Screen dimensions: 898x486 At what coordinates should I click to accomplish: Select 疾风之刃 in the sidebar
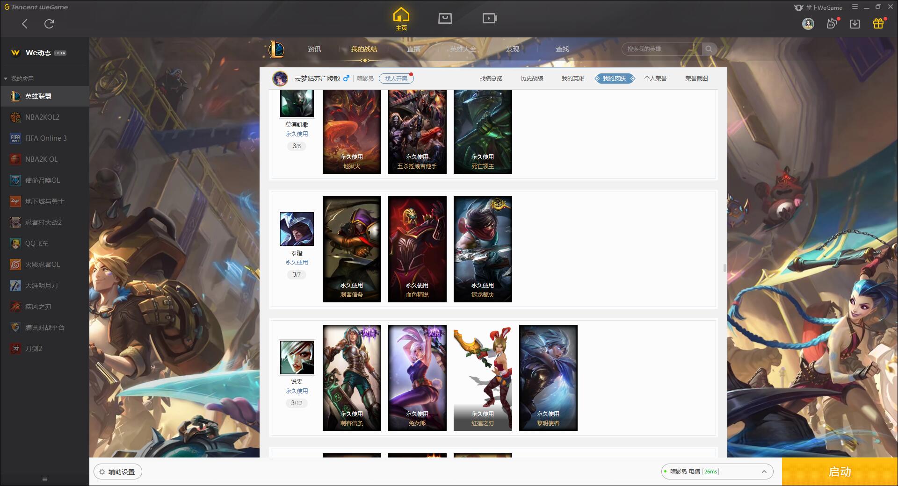coord(44,307)
